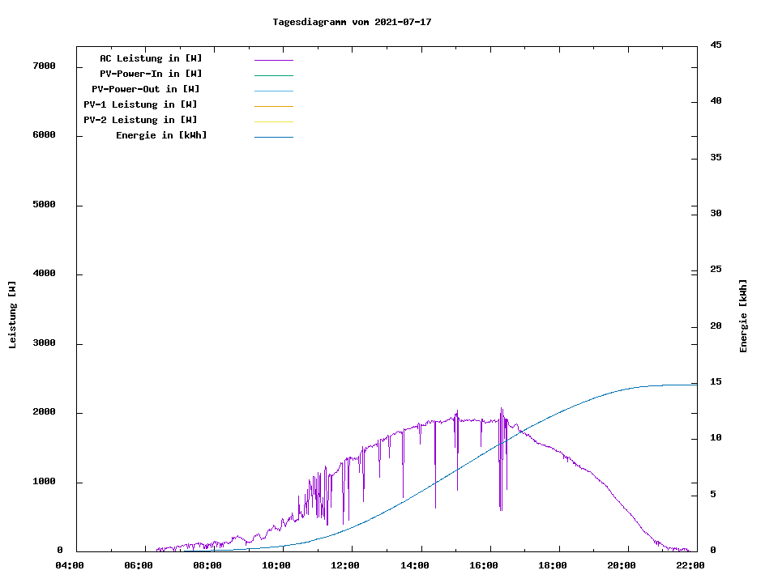Image resolution: width=778 pixels, height=583 pixels.
Task: Click the 04:00 tick on time axis
Action: click(69, 565)
